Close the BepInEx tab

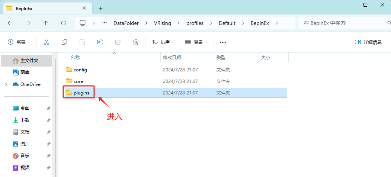click(x=84, y=8)
